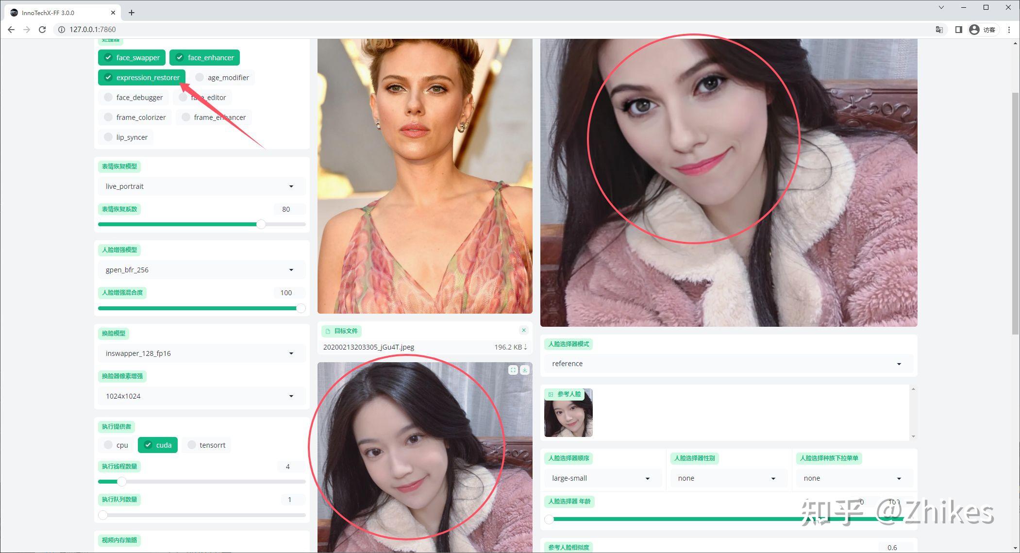Screen dimensions: 1020x553
Task: Toggle browser side panel
Action: (x=958, y=30)
